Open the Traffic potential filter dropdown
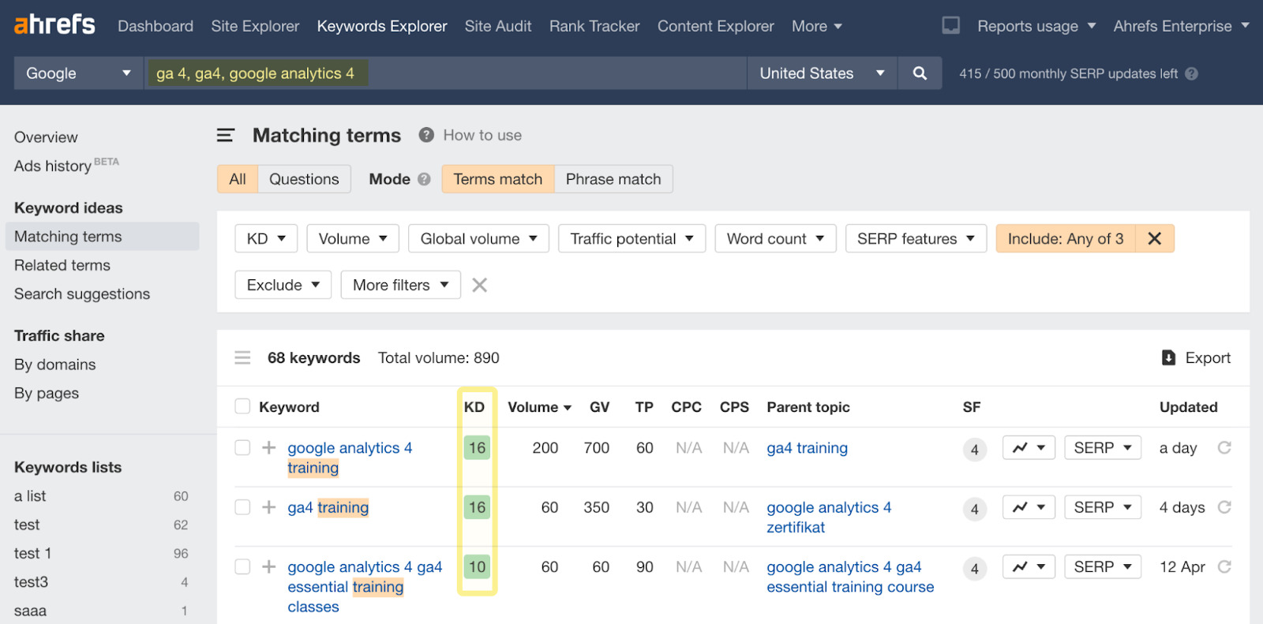The width and height of the screenshot is (1263, 624). click(x=631, y=238)
